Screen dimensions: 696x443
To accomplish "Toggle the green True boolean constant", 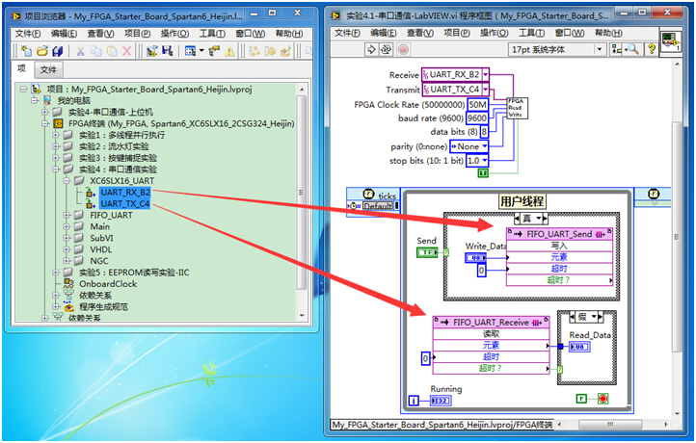I will 483,173.
